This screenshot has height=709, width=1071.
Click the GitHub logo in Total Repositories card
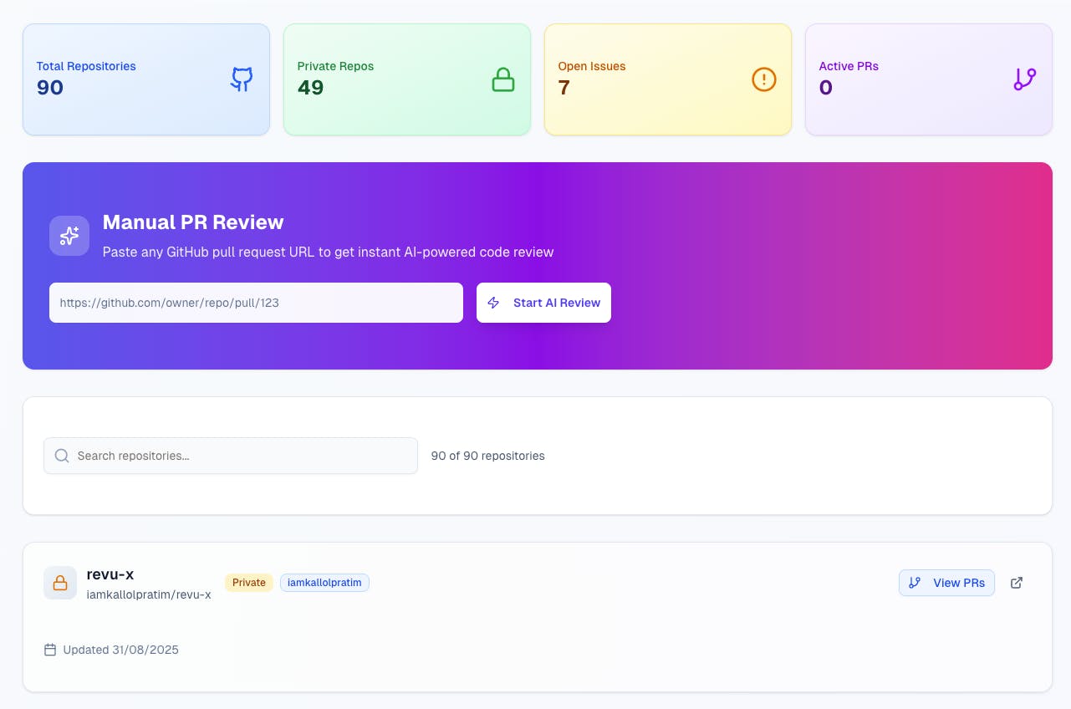coord(242,79)
